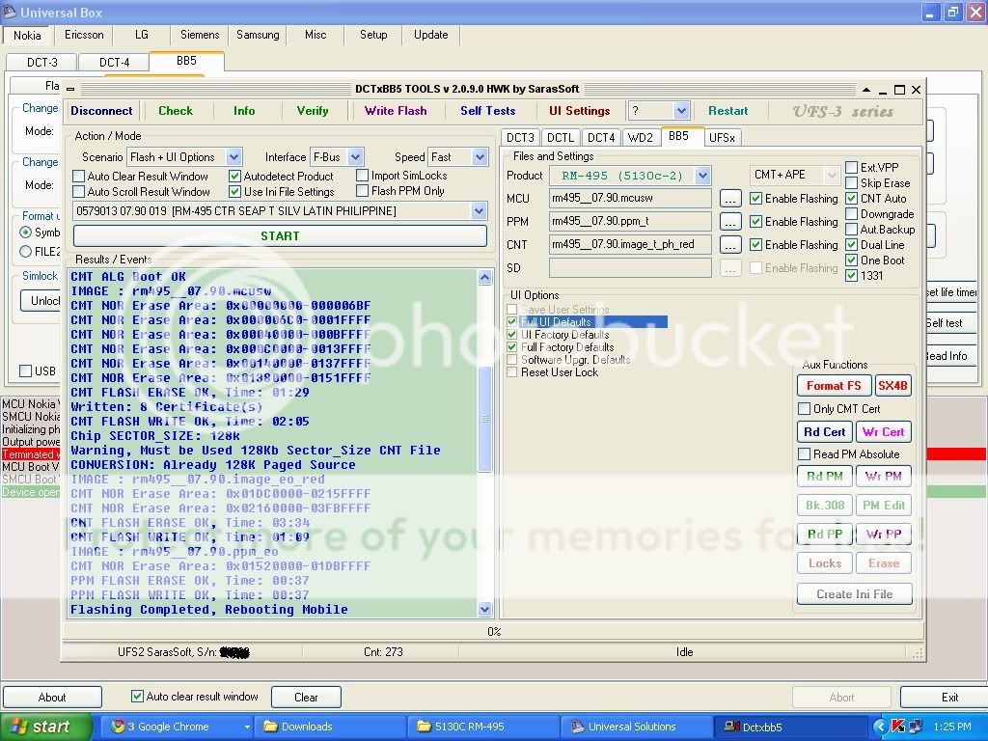The height and width of the screenshot is (741, 988).
Task: Toggle Auto Scroll Result Window checkbox
Action: click(x=79, y=191)
